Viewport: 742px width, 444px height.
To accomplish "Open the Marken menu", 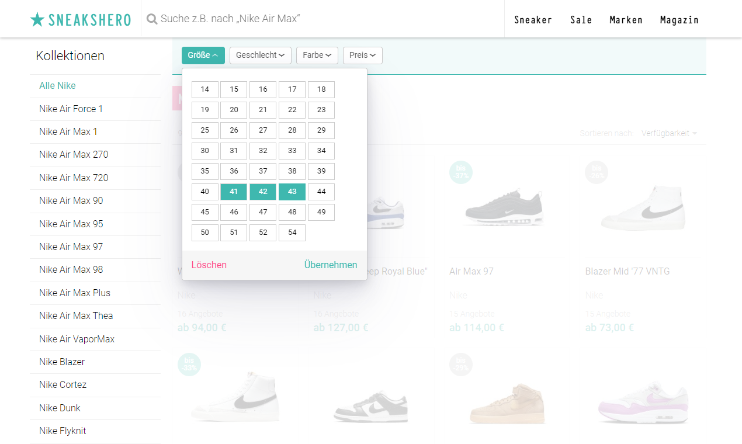I will 626,20.
